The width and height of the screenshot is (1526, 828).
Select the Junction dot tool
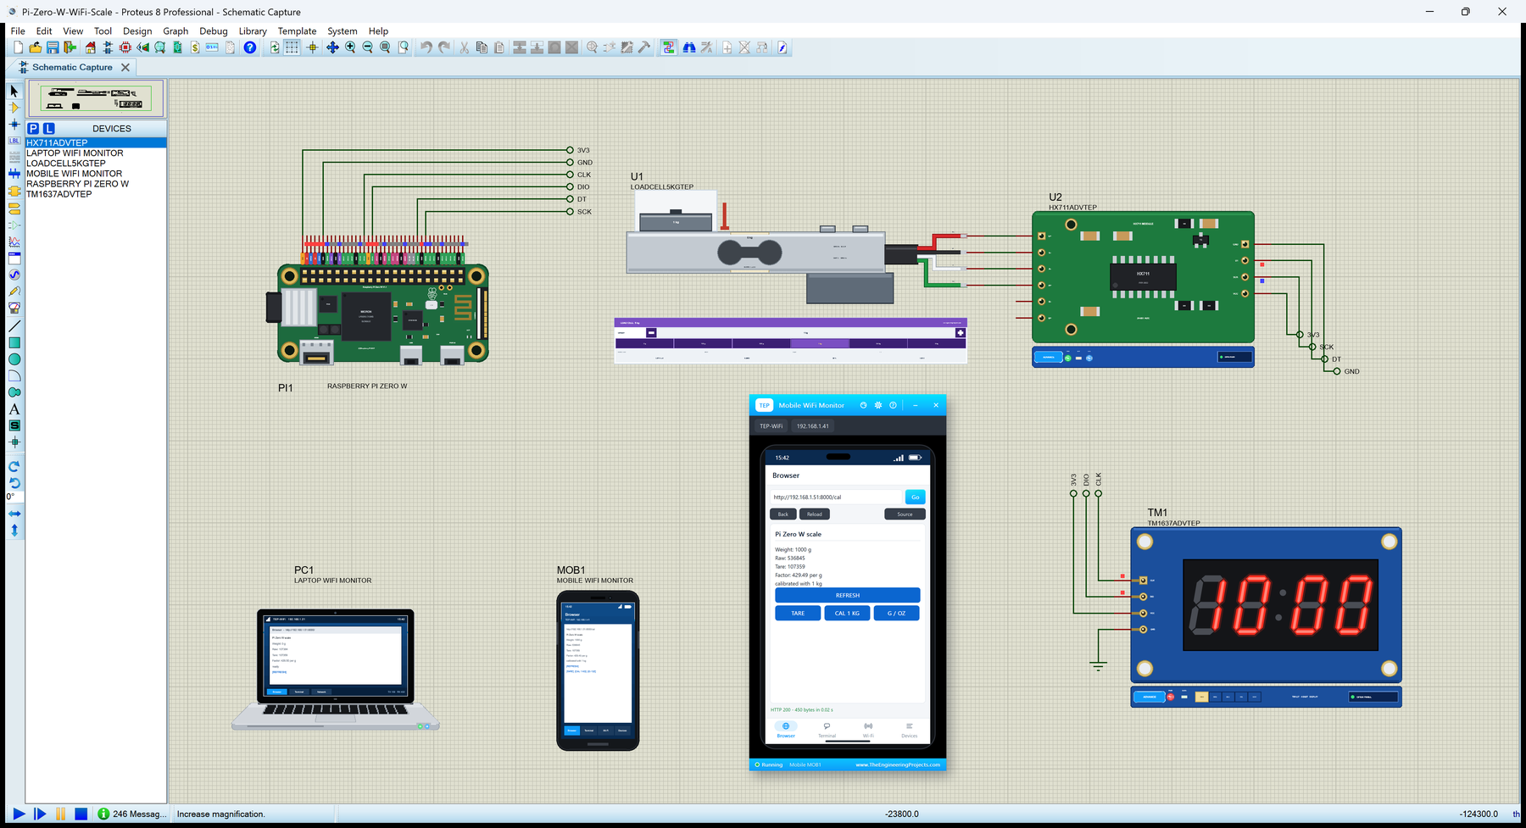14,125
